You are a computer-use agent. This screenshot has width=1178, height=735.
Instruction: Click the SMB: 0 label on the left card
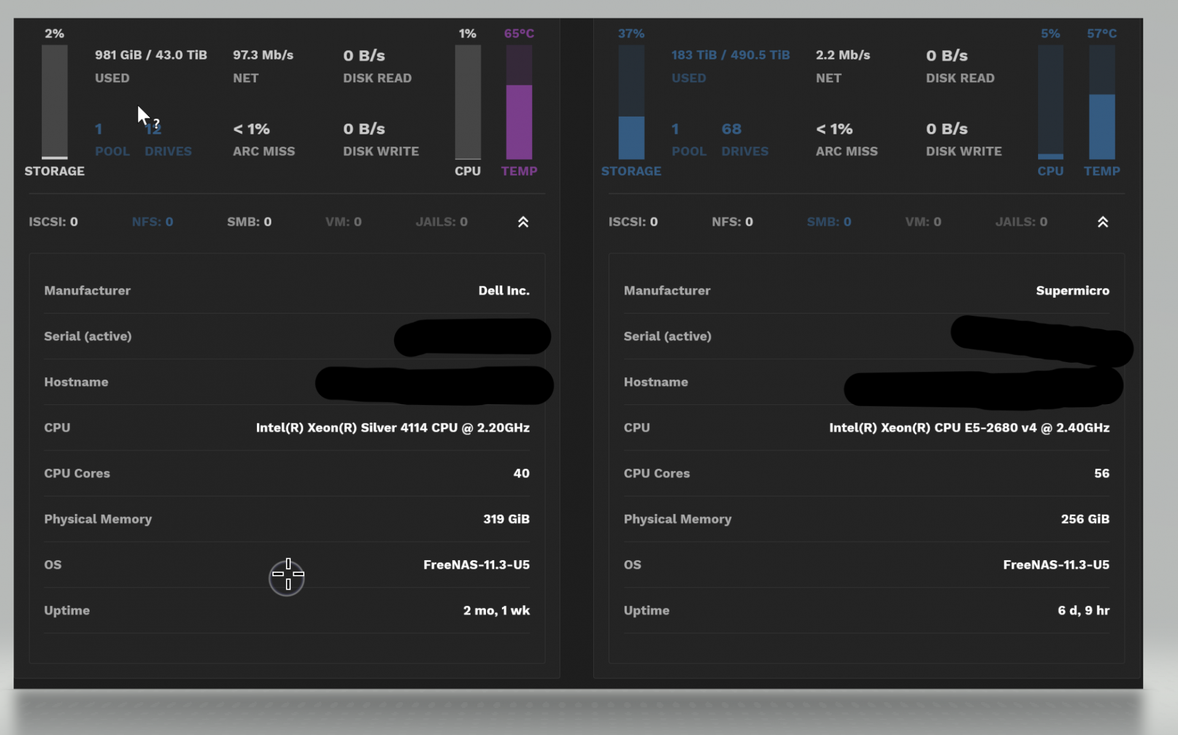(249, 222)
